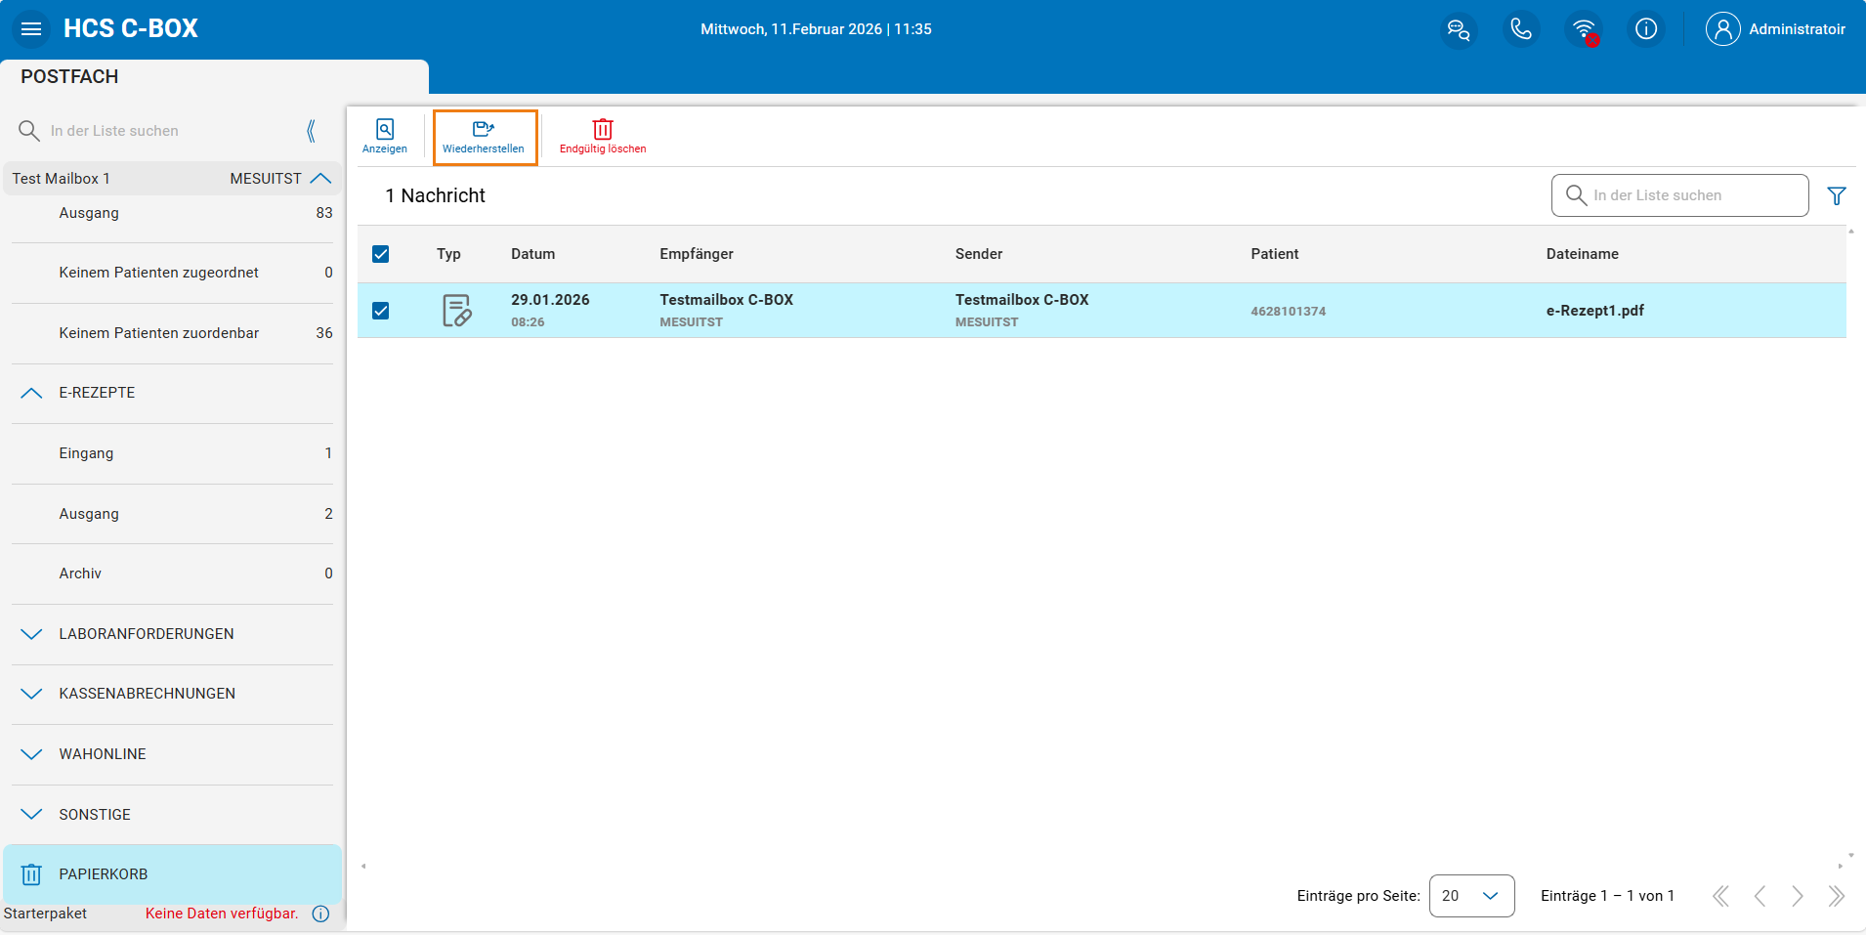
Task: Collapse the sidebar with double chevron
Action: 311,131
